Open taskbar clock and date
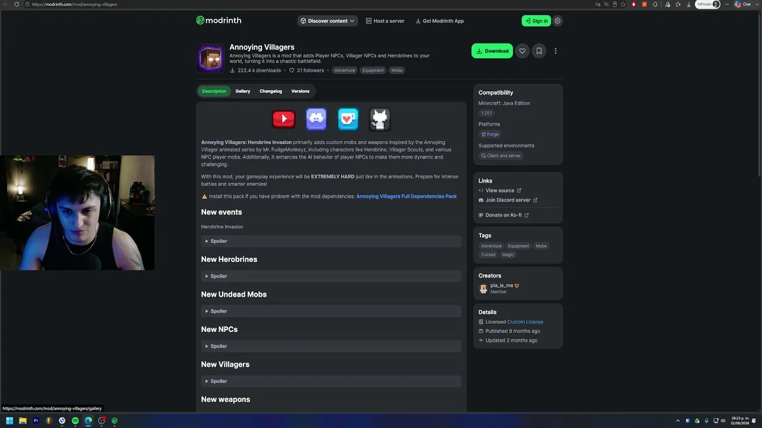 [739, 421]
